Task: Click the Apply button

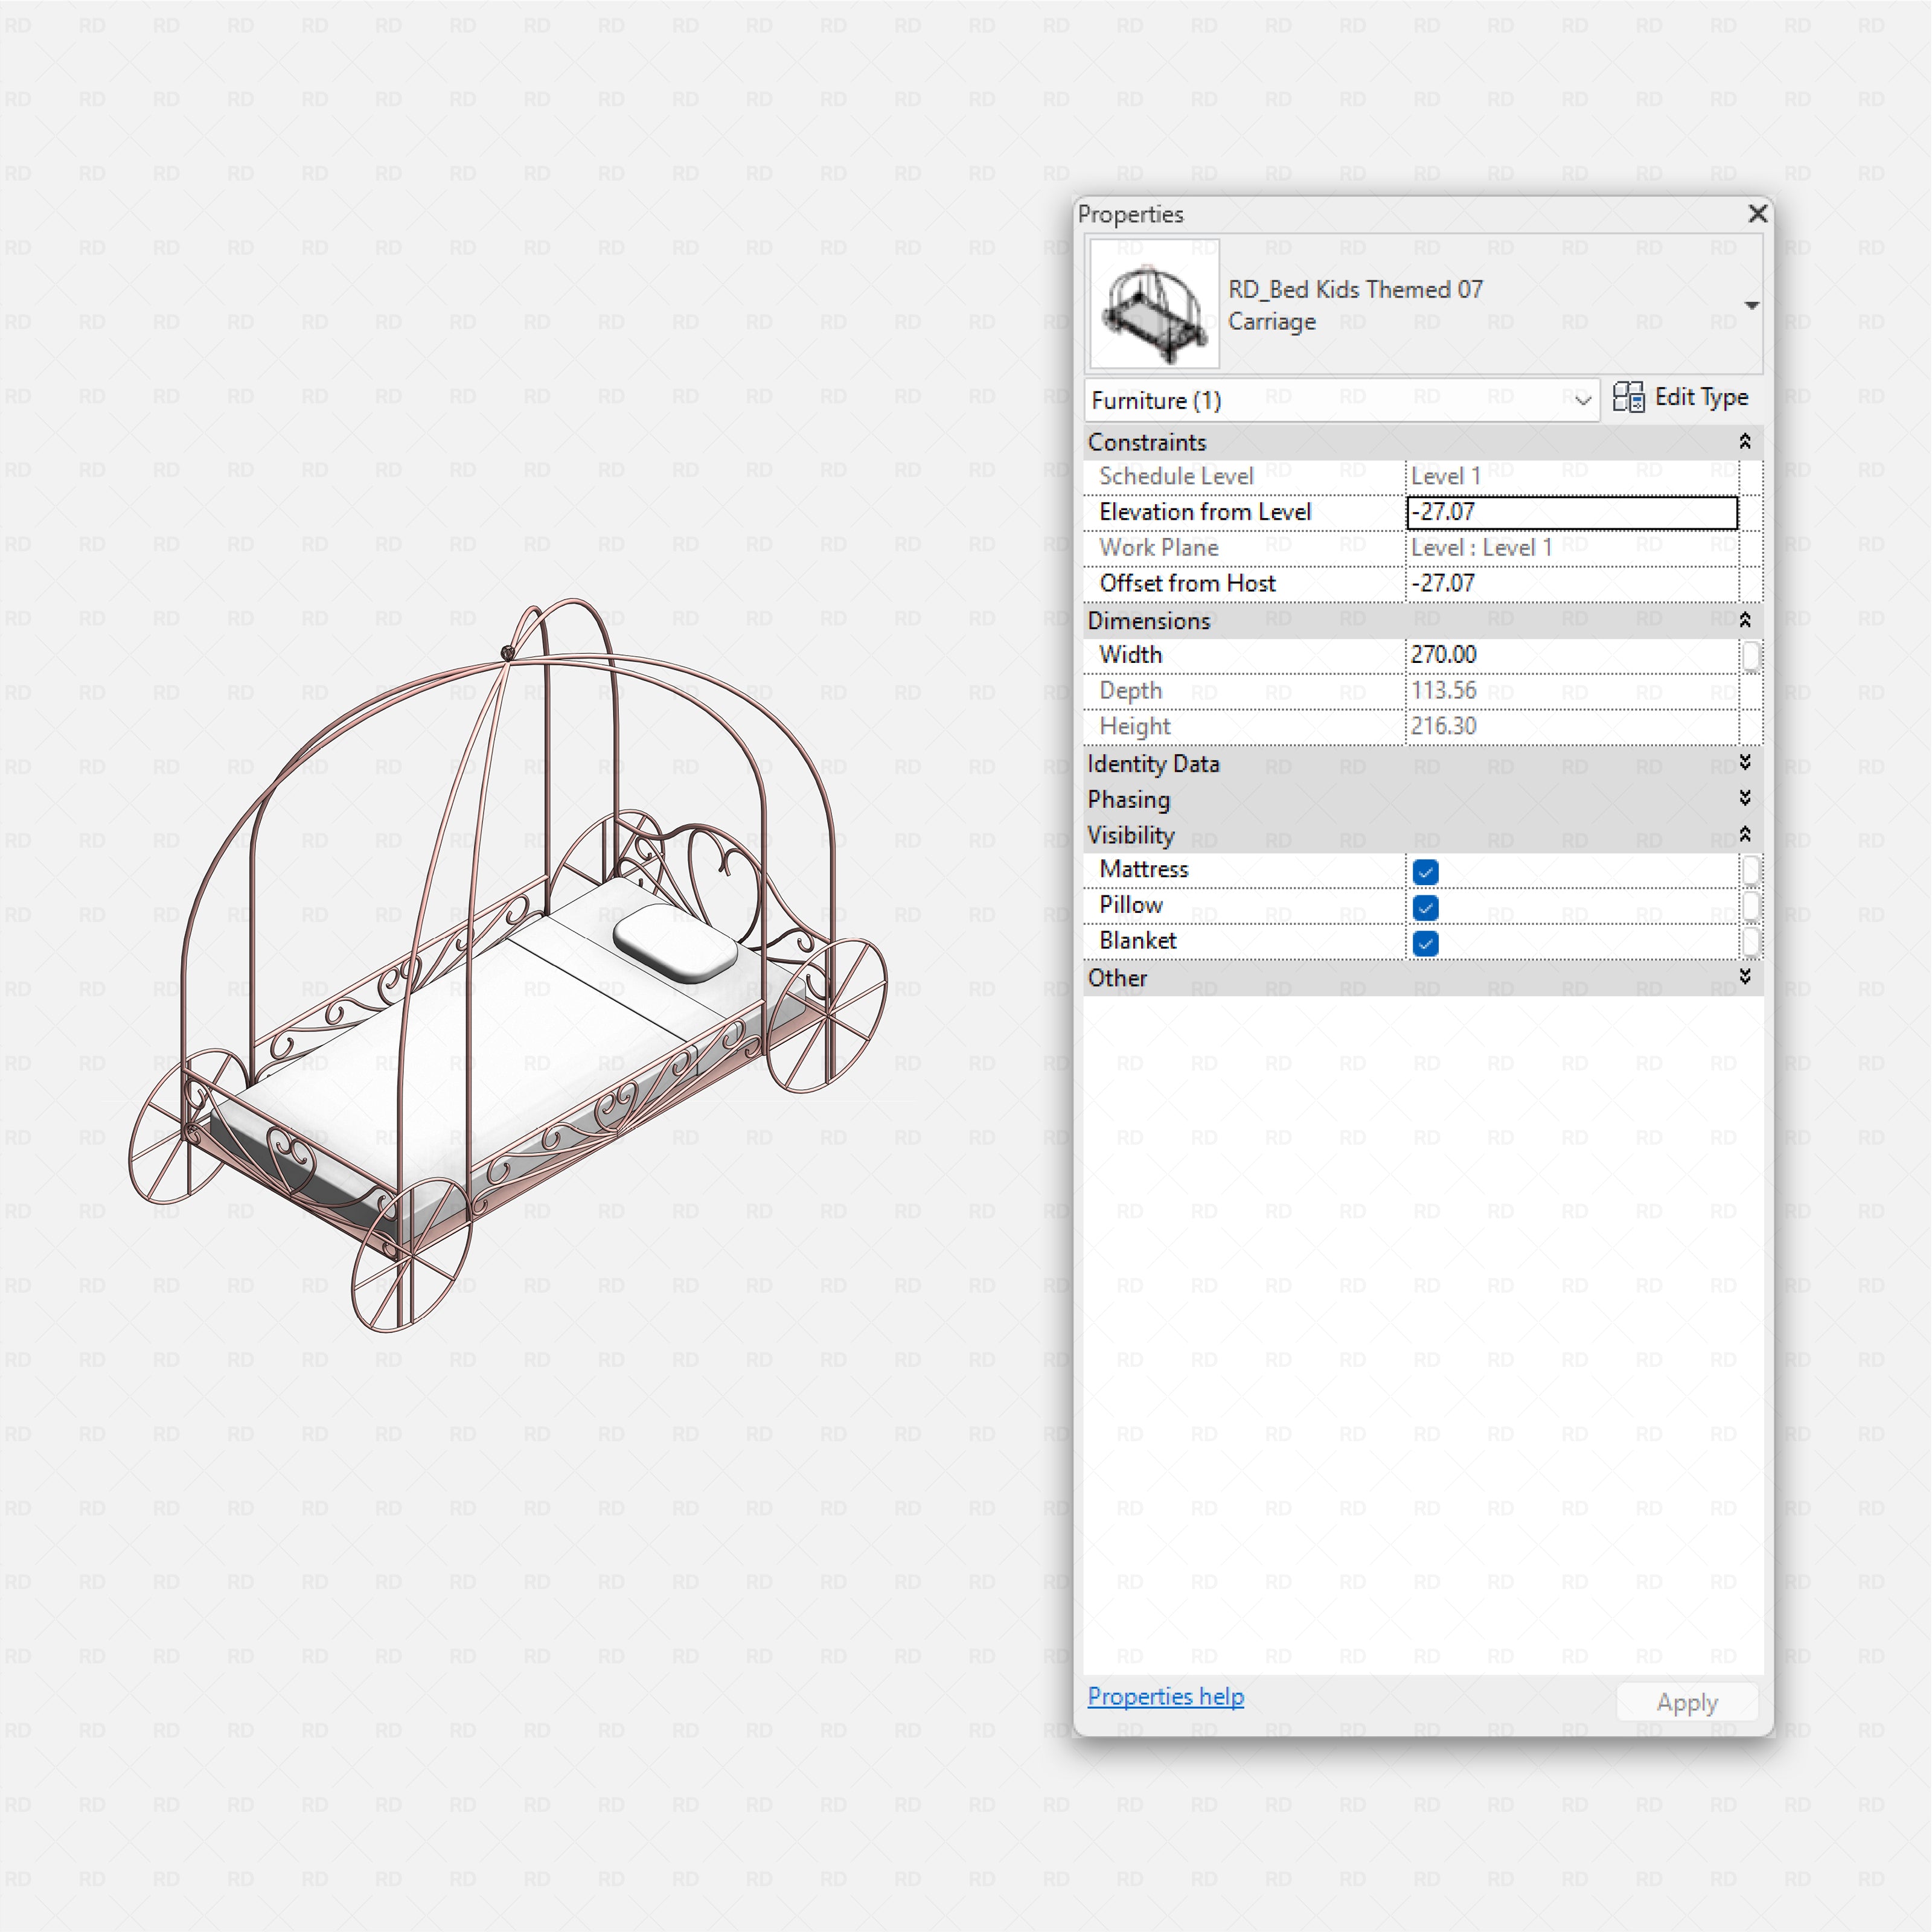Action: 1687,1701
